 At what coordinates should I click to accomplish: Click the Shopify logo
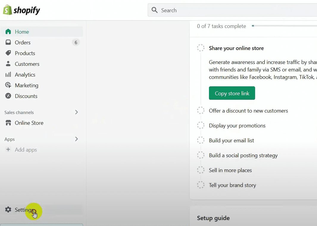[x=21, y=10]
